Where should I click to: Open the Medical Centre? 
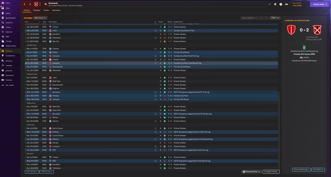coord(10,46)
